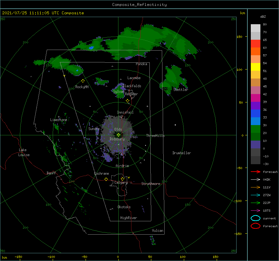Click the RedDeer city label
The width and height of the screenshot is (279, 261).
tap(131, 94)
